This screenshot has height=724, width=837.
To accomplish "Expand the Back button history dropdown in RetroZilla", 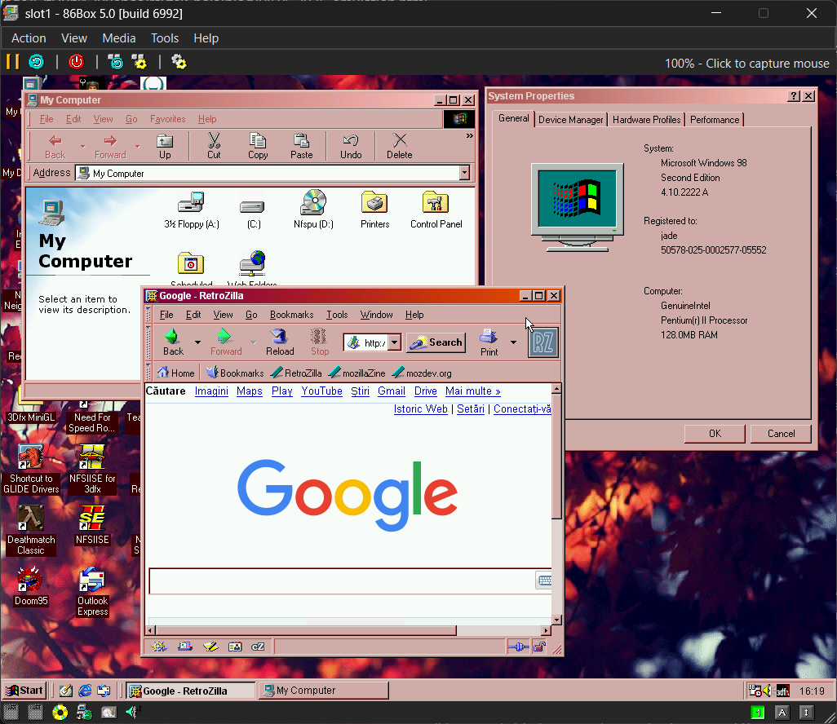I will pyautogui.click(x=197, y=342).
